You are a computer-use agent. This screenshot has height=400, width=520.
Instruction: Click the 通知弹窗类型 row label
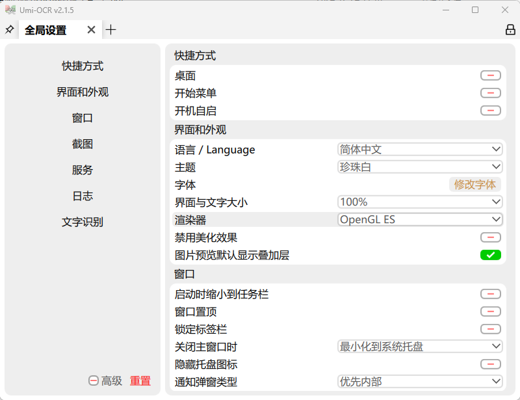point(206,382)
